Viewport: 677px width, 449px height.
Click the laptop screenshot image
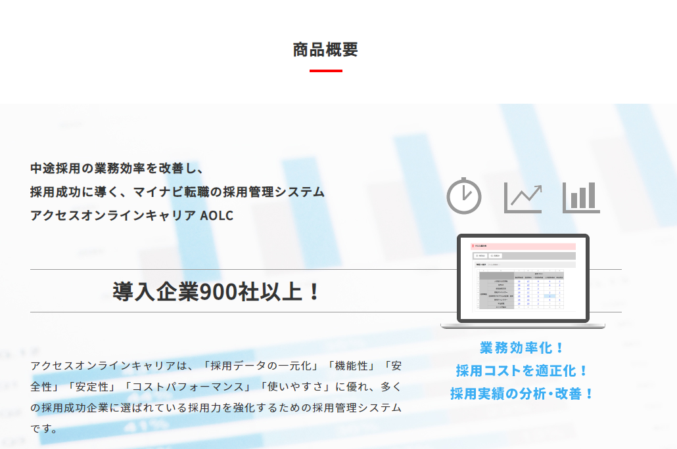click(523, 281)
